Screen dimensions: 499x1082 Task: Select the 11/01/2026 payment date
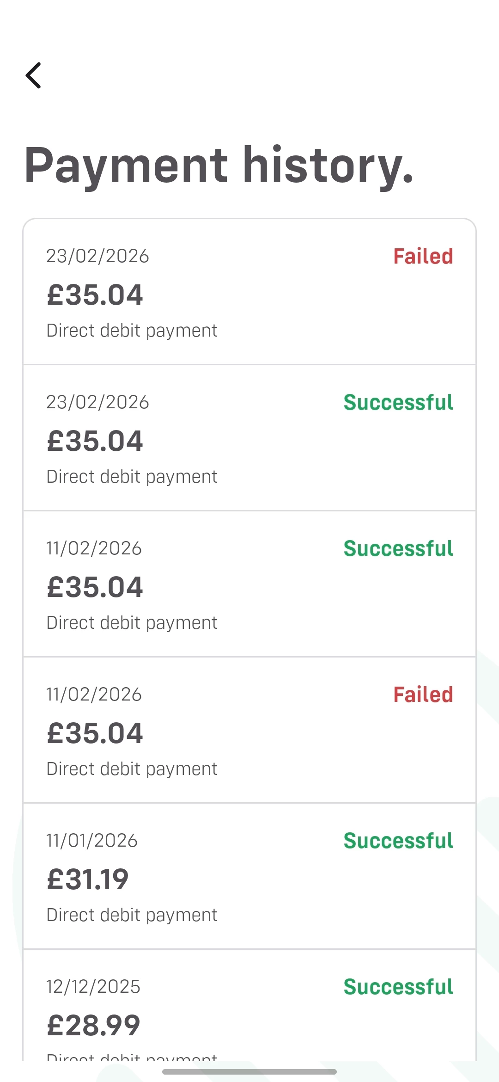tap(92, 841)
